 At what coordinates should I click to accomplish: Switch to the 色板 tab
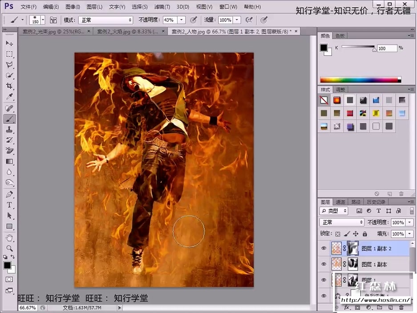coord(340,36)
